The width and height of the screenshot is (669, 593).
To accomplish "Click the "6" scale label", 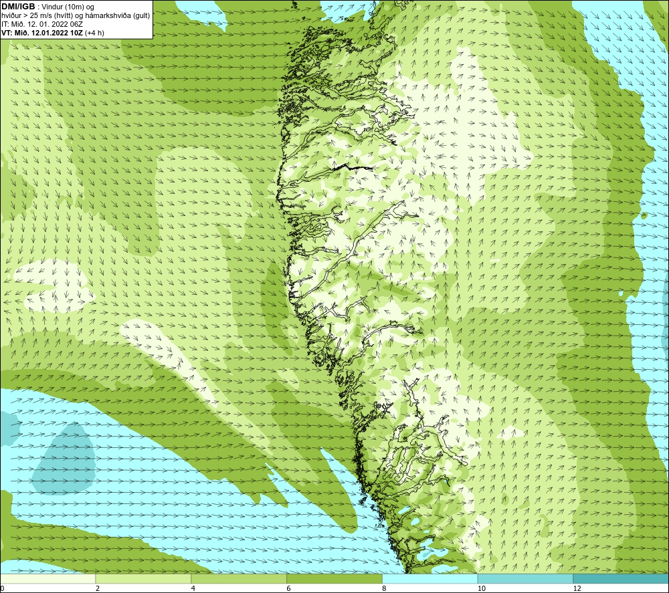I will point(289,588).
